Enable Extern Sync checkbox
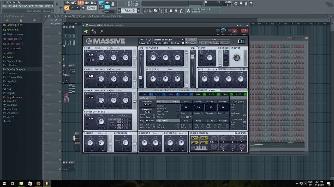This screenshot has height=187, width=334. (154, 117)
